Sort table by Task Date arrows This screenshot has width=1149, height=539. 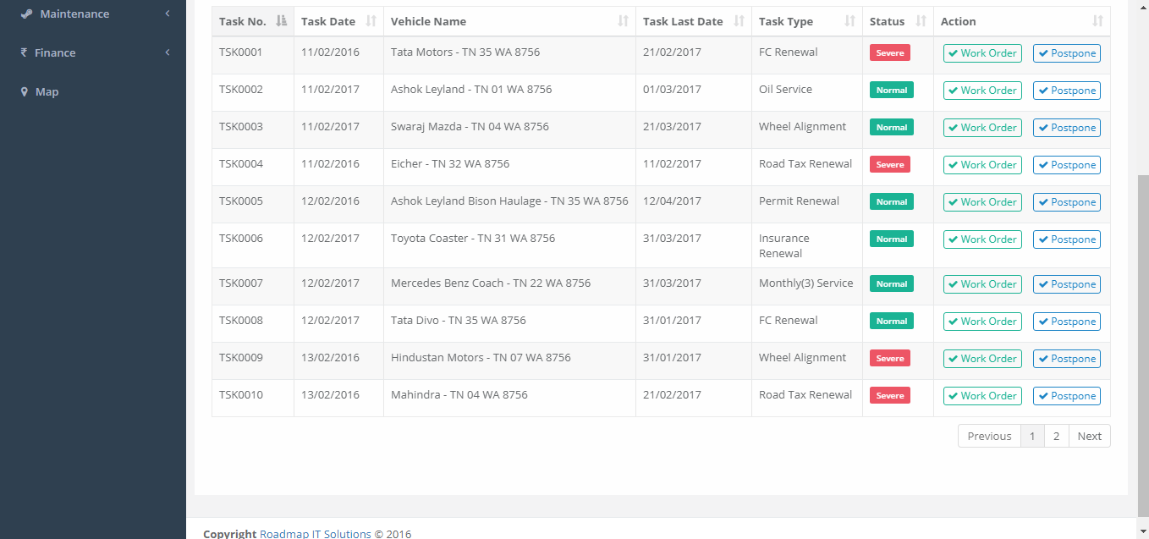[x=371, y=21]
